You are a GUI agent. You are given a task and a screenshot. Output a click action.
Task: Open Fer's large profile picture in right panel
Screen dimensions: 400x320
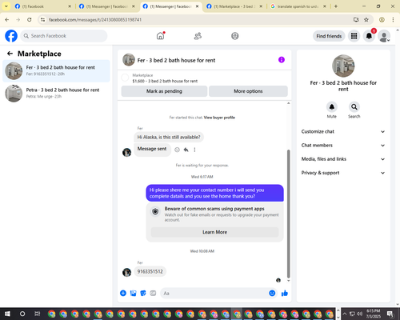pyautogui.click(x=343, y=66)
